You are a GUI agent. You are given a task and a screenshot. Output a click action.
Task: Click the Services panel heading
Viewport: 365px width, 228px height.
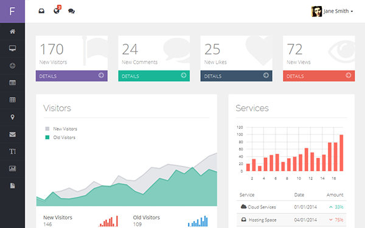(x=252, y=108)
